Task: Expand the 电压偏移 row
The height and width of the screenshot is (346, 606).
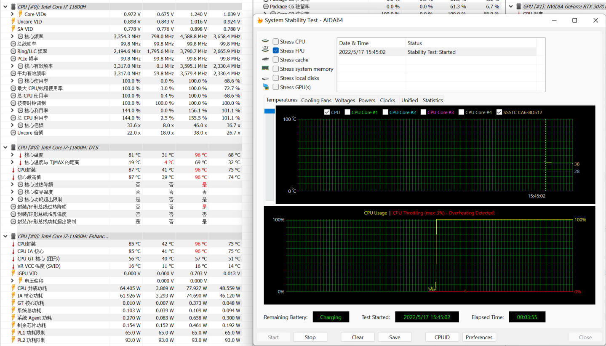Action: 13,281
